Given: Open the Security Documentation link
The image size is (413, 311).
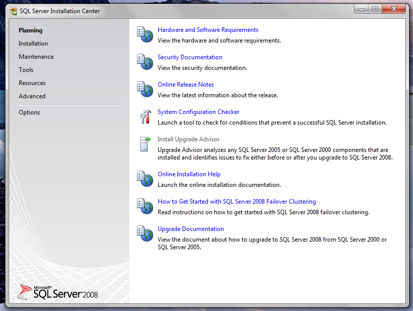Looking at the screenshot, I should pos(190,57).
